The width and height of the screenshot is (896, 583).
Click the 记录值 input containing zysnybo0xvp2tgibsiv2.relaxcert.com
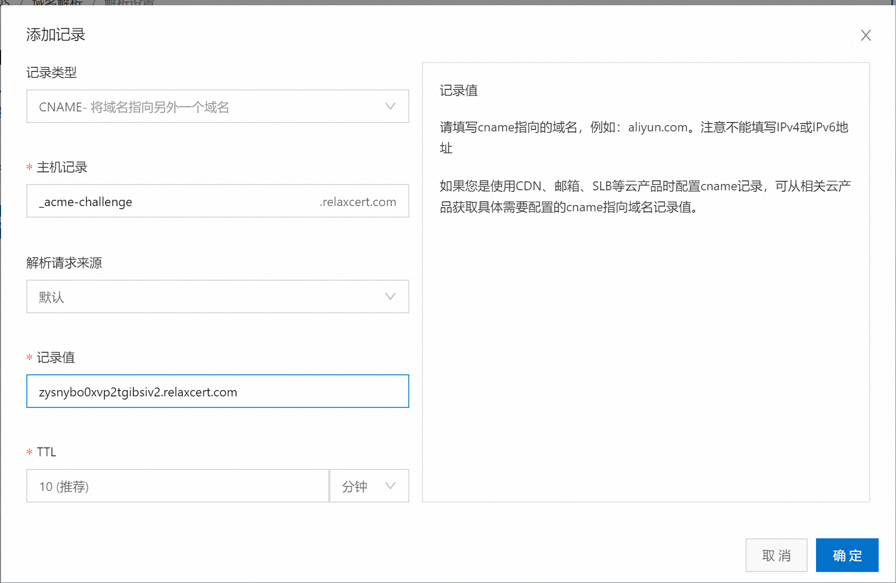coord(218,391)
